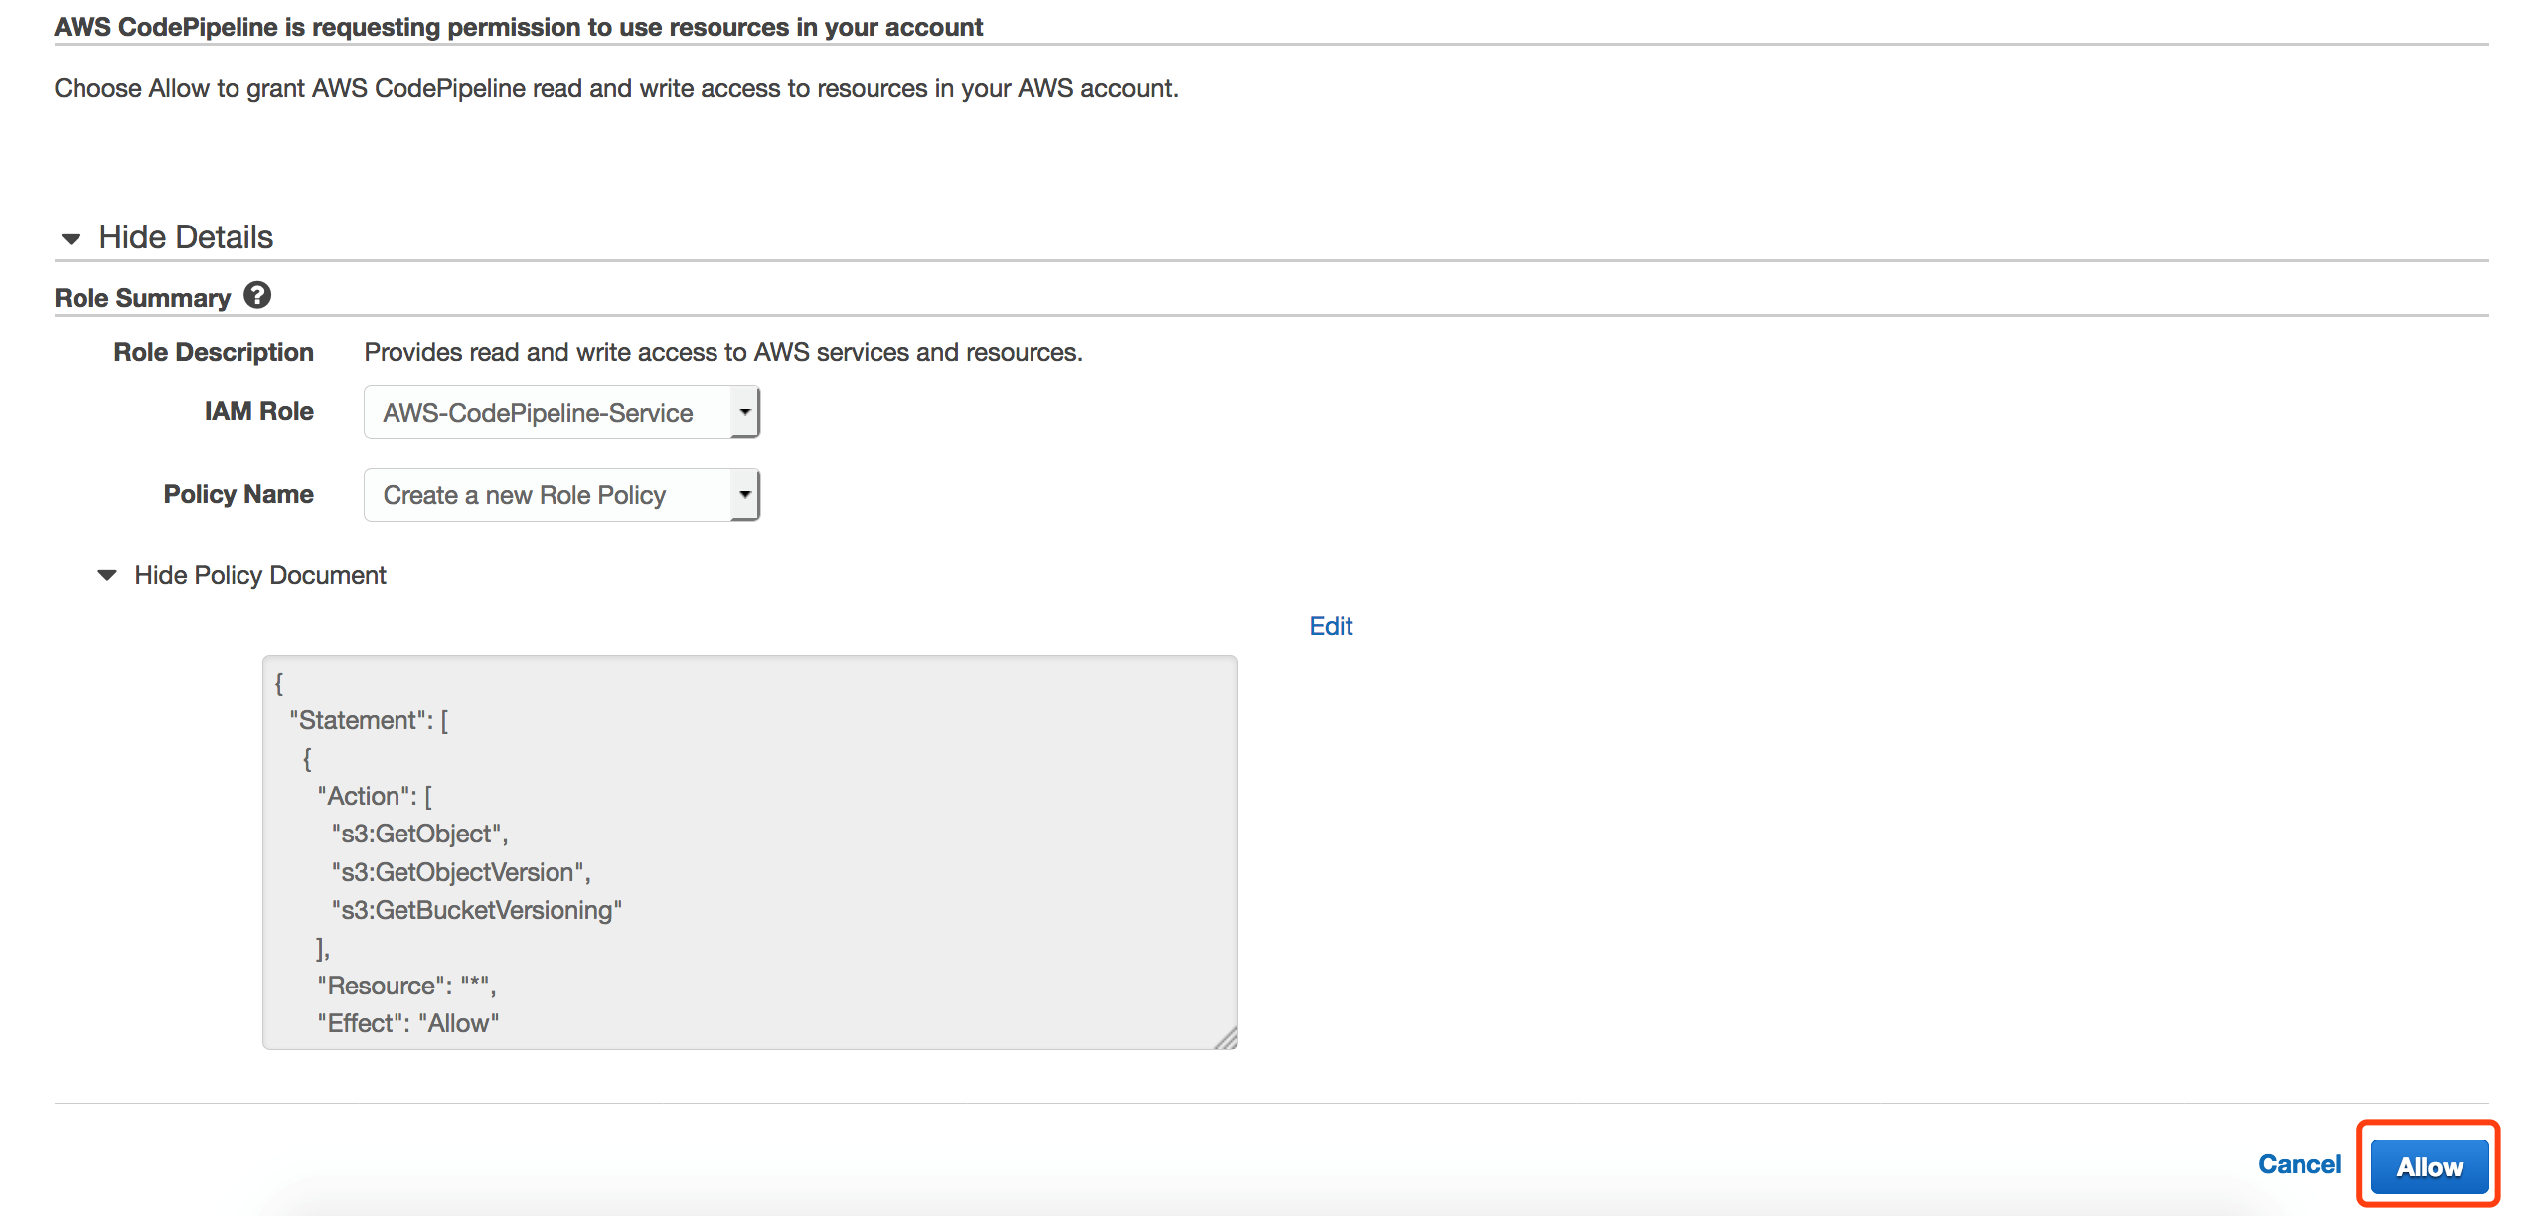Click the Role Summary help question-mark icon
This screenshot has height=1216, width=2542.
tap(257, 296)
